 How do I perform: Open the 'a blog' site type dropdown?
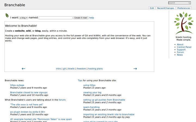(x=23, y=18)
